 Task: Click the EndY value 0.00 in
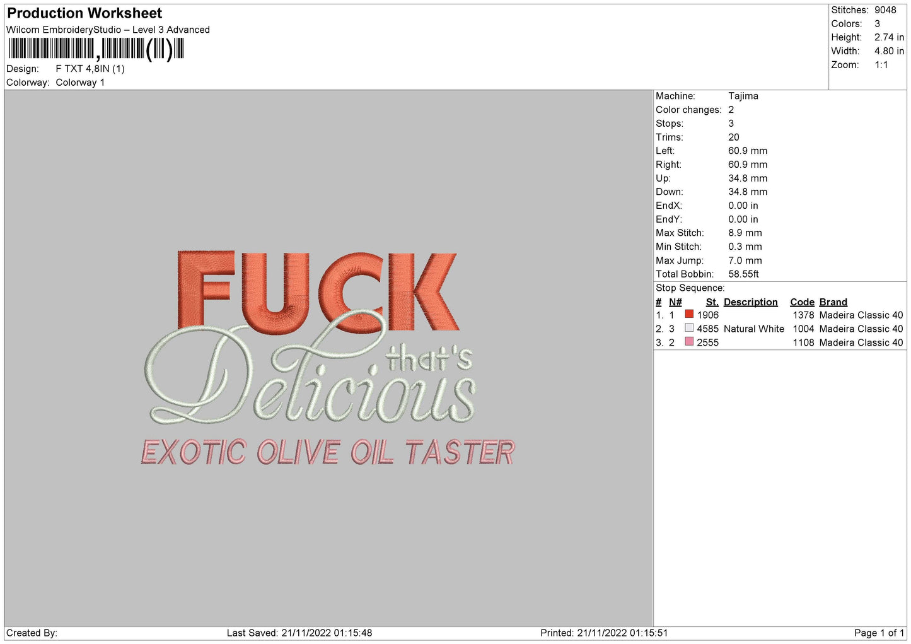tap(743, 220)
